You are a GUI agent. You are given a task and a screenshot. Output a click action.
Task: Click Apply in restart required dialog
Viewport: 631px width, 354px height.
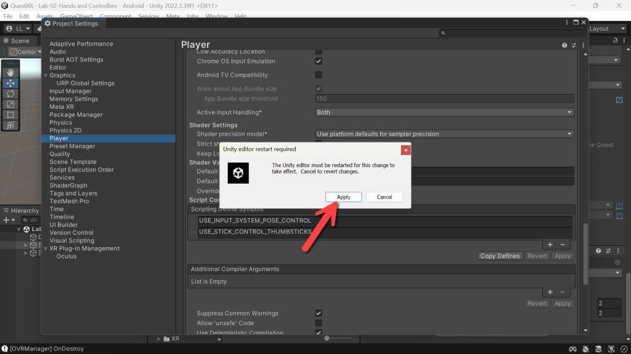tap(343, 197)
